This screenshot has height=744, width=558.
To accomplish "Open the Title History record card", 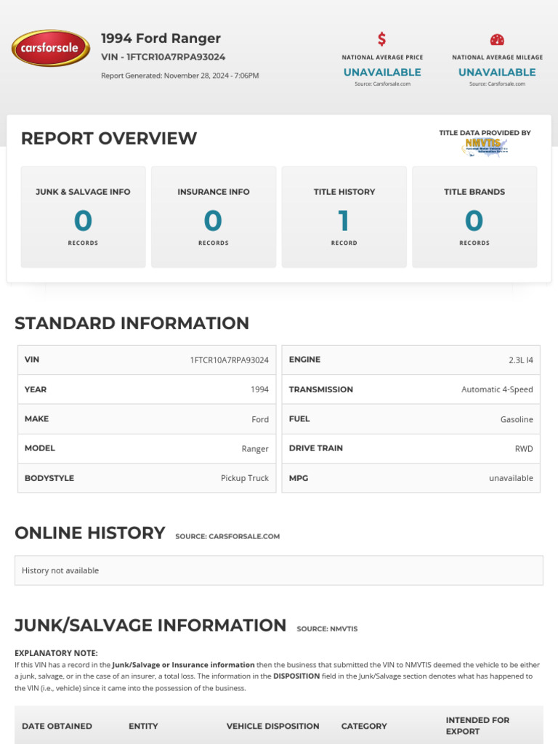I will click(x=344, y=217).
